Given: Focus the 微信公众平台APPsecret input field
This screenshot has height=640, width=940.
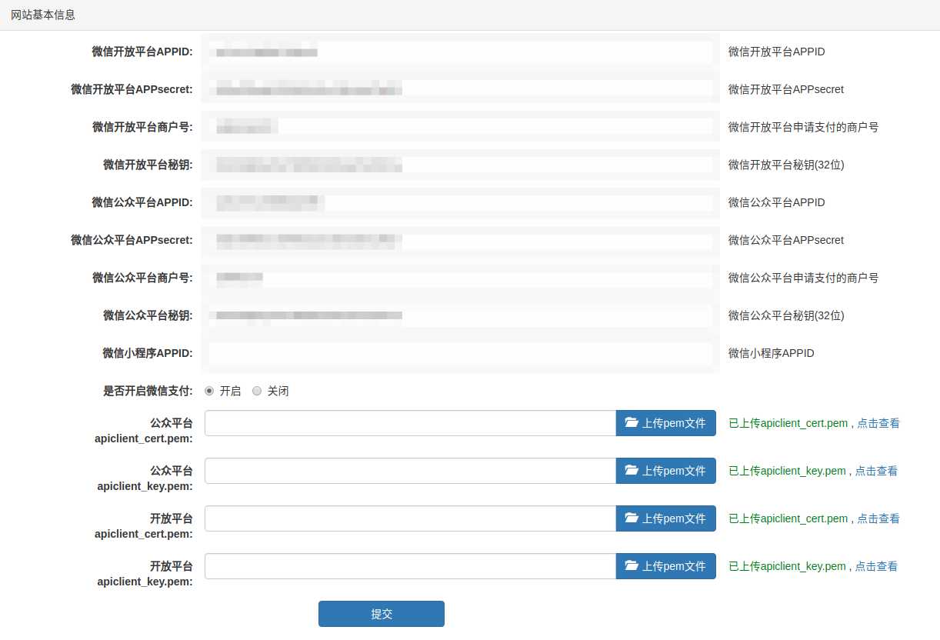Looking at the screenshot, I should click(x=460, y=240).
